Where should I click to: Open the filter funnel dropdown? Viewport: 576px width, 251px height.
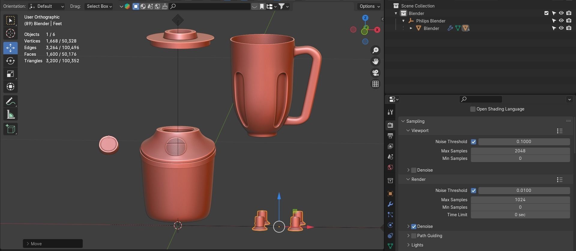pos(284,6)
